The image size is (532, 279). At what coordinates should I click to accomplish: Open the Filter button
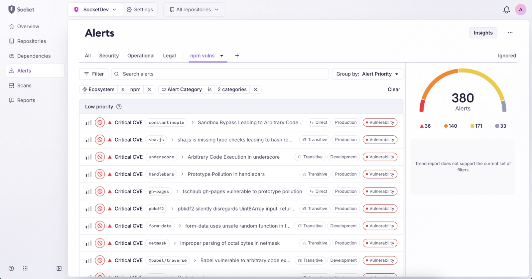(94, 74)
